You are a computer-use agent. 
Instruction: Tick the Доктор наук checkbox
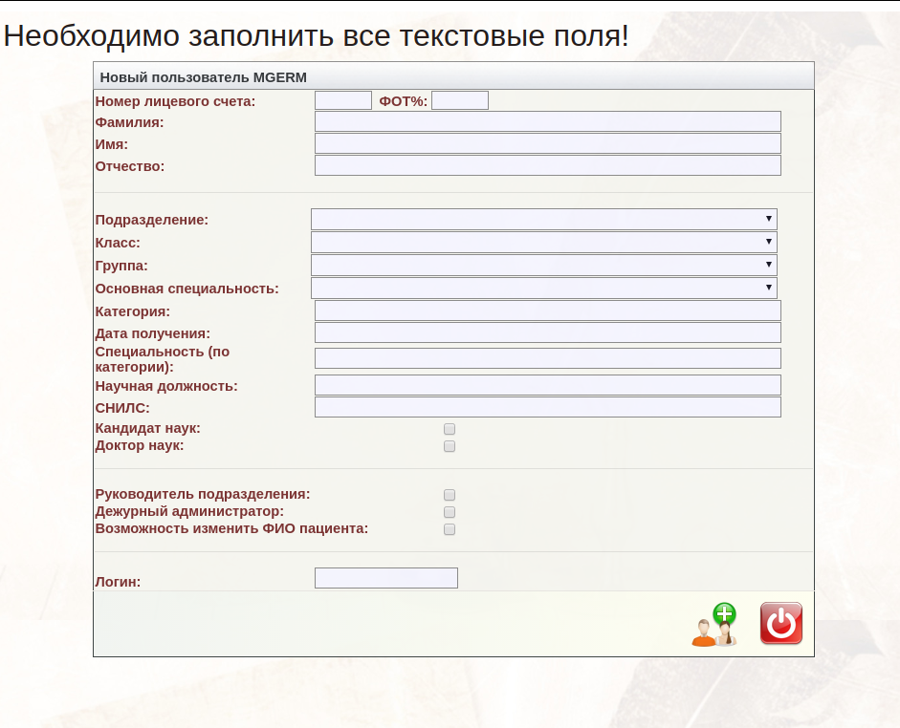(x=450, y=446)
